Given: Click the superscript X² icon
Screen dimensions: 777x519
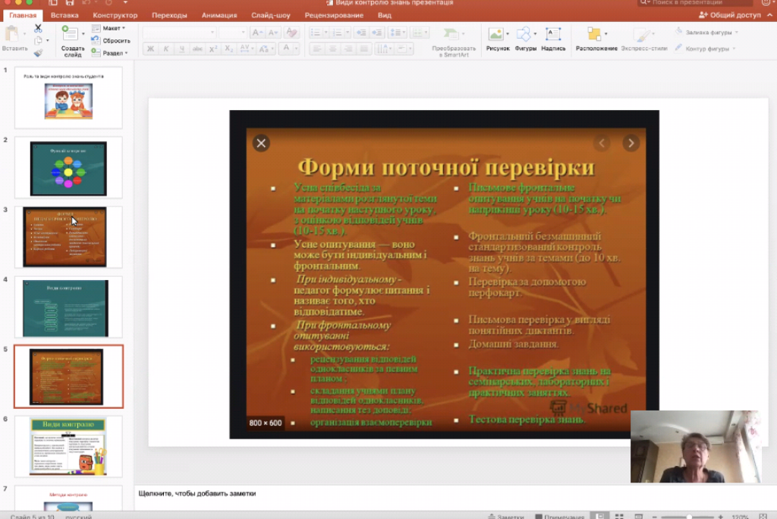Looking at the screenshot, I should coord(213,49).
